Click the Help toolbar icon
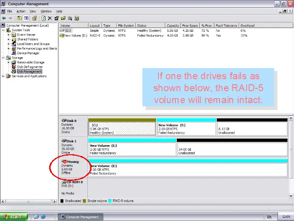Viewport: 294px width, 221px height. pos(34,18)
